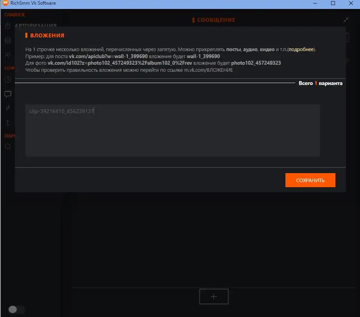The width and height of the screenshot is (360, 317).
Task: Click the Главное section label in the sidebar
Action: [x=15, y=15]
